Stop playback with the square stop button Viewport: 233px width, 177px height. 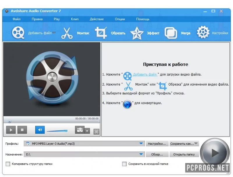[x=22, y=130]
